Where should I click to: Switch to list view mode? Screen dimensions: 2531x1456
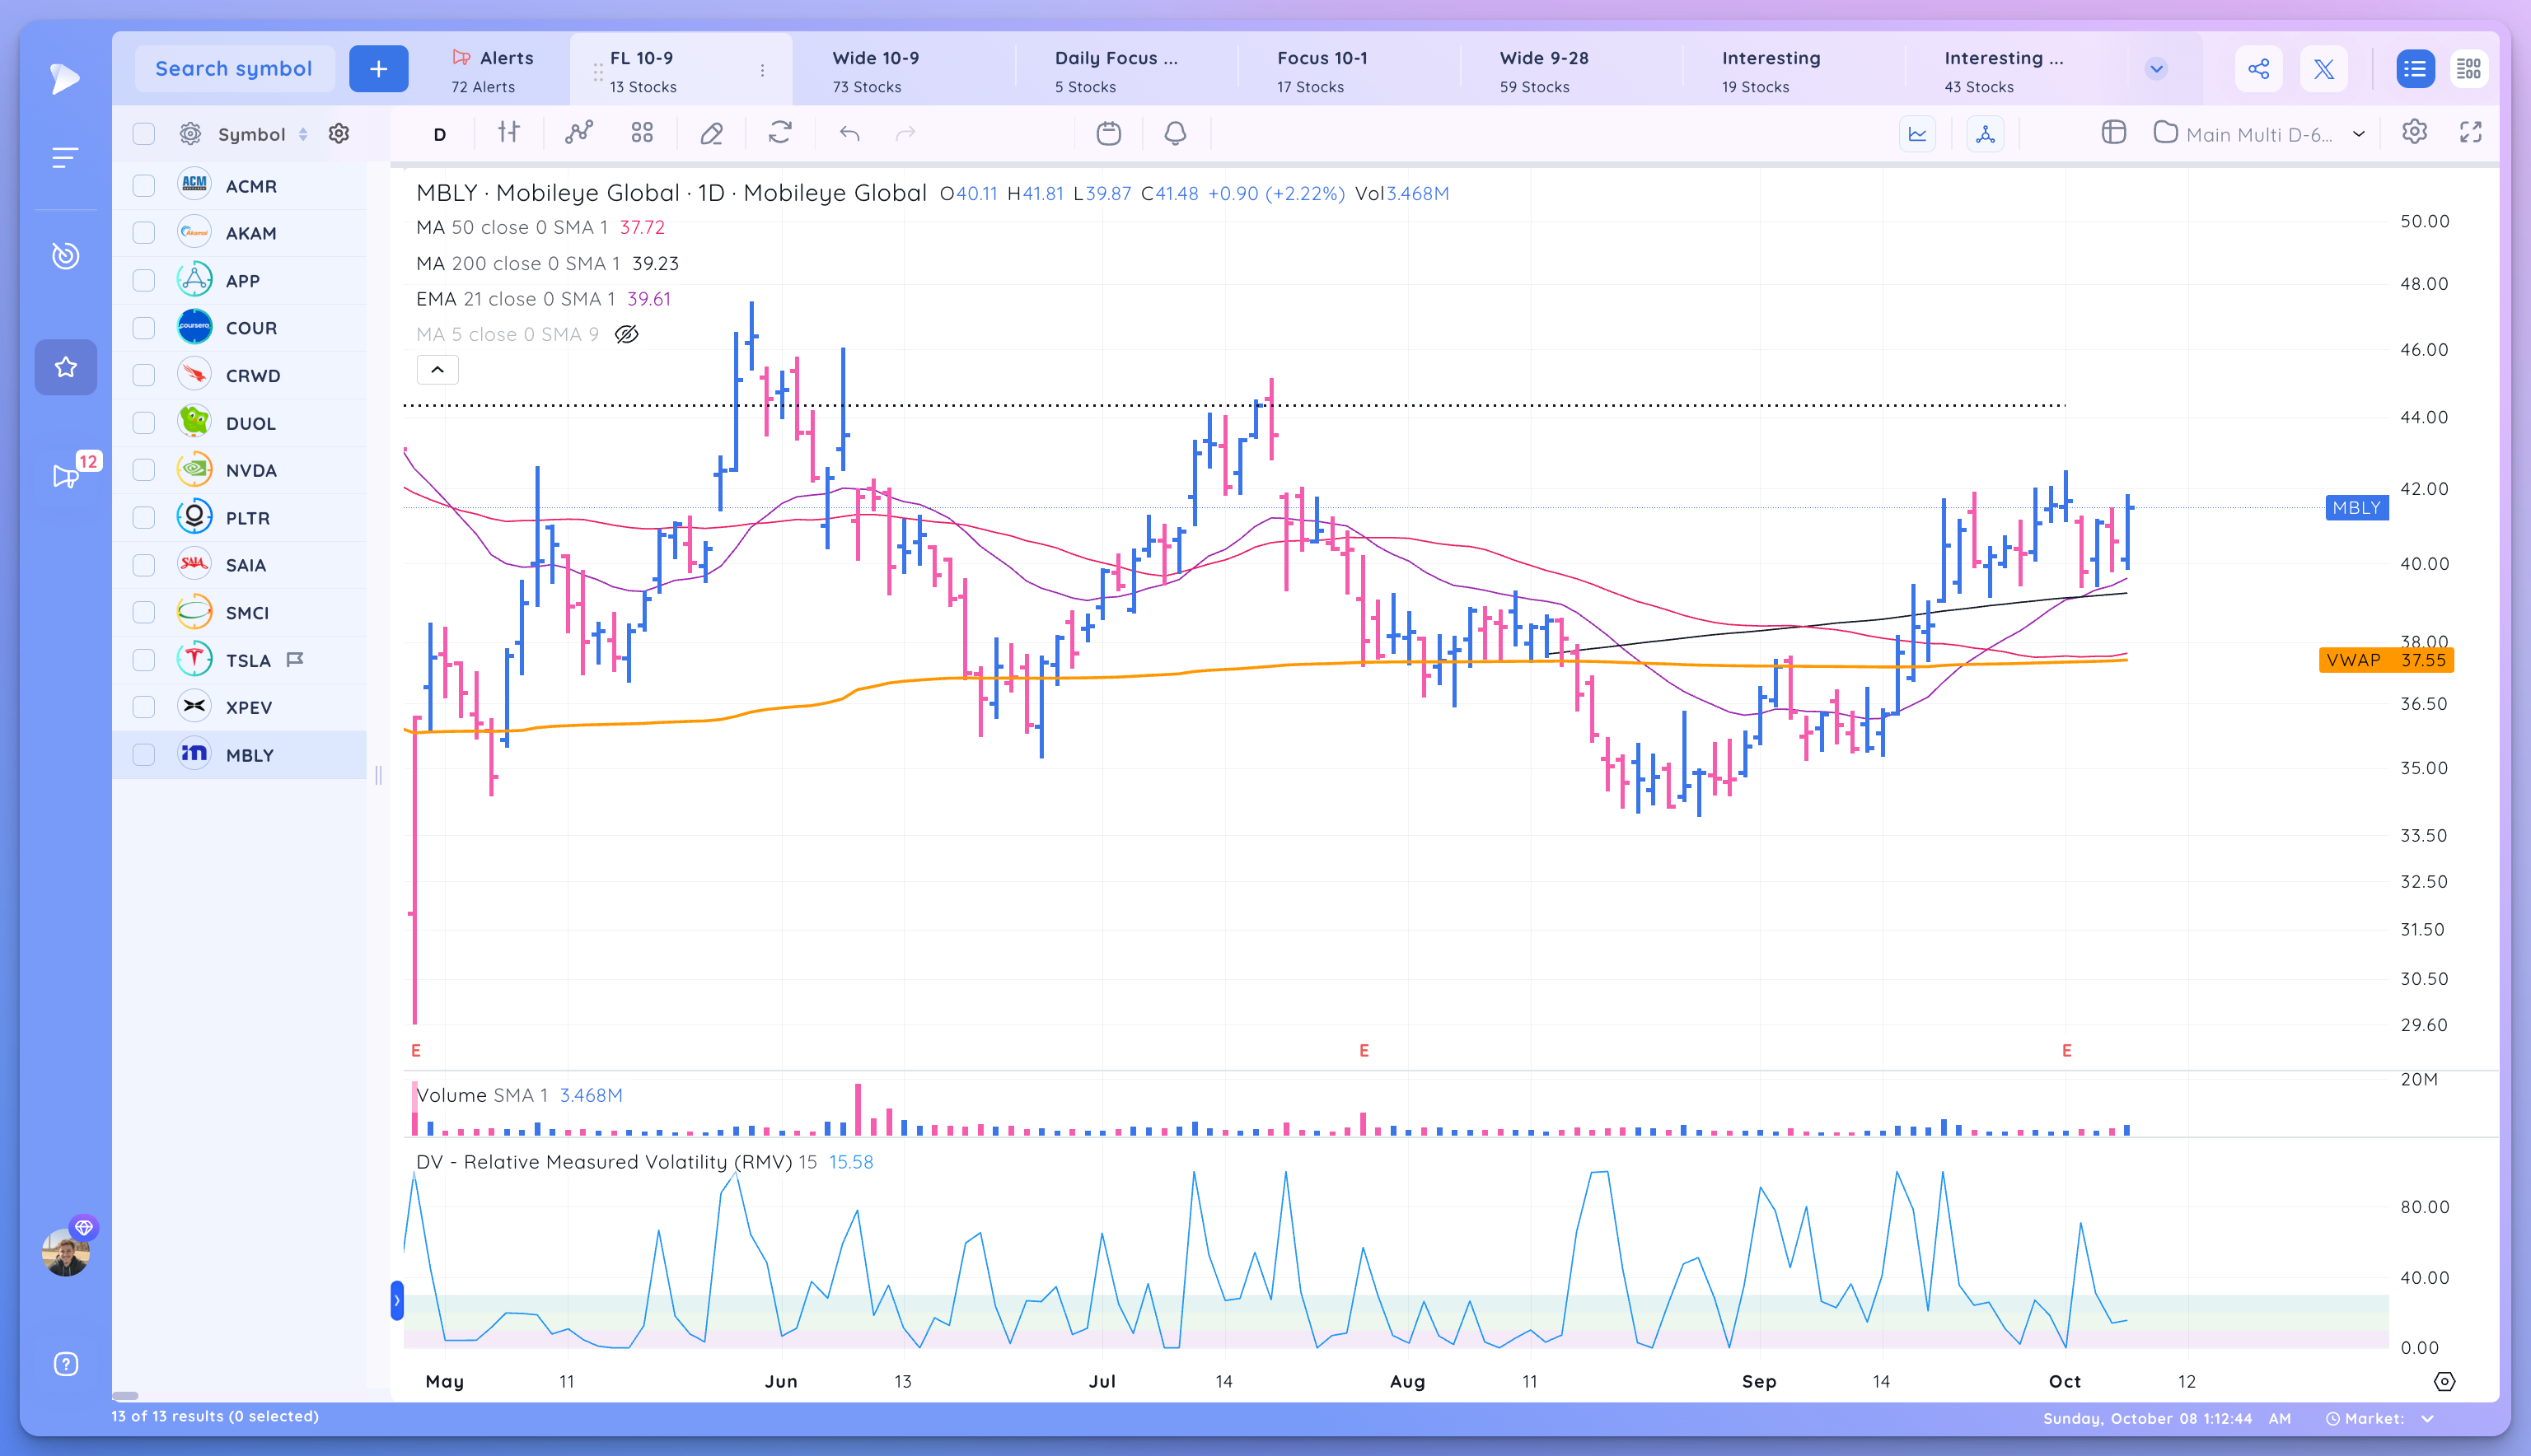point(2415,68)
